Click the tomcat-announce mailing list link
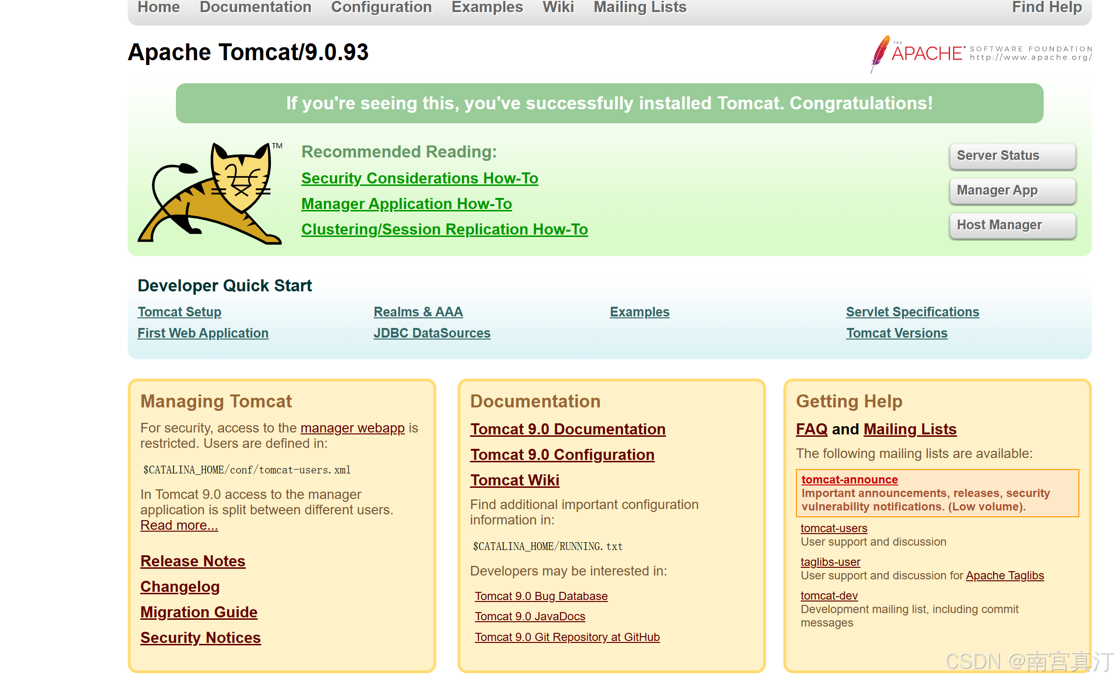This screenshot has height=680, width=1116. (849, 480)
